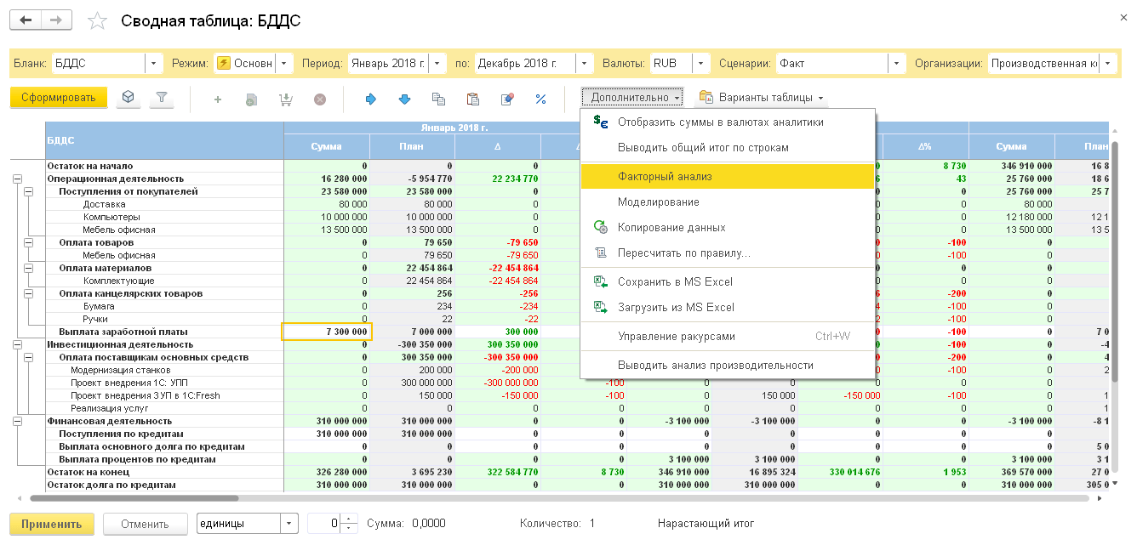Screen dimensions: 1137x545
Task: Expand the единицы units dropdown
Action: pyautogui.click(x=289, y=524)
